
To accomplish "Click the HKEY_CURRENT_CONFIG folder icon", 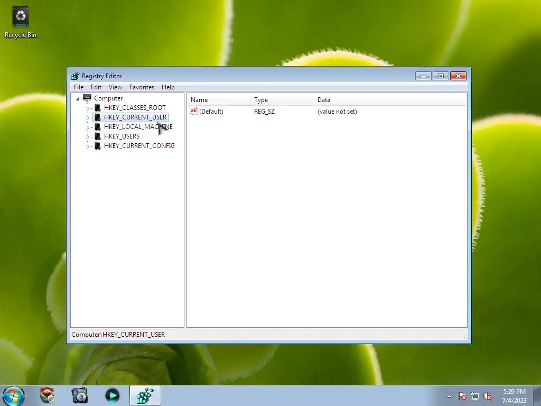I will coord(98,146).
